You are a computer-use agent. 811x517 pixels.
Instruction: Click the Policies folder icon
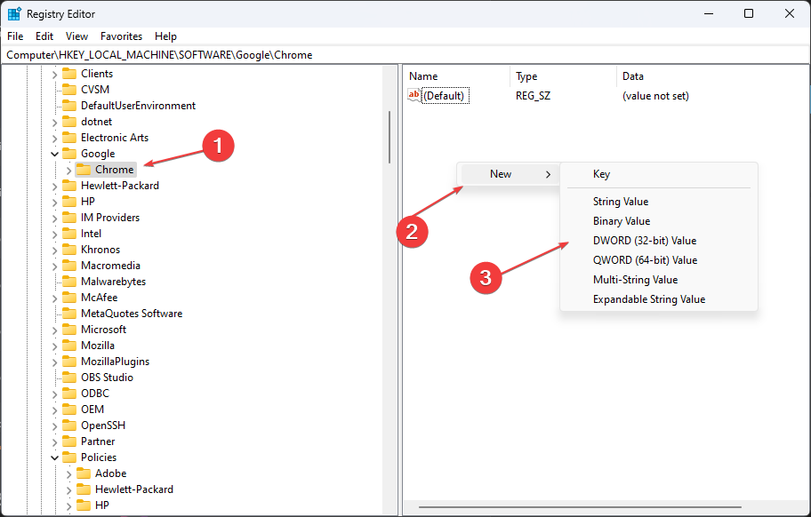click(x=69, y=458)
